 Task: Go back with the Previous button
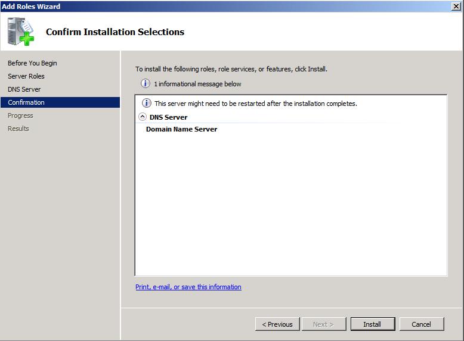click(x=277, y=324)
